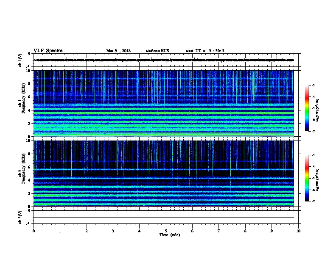Click the flat ch.3 voltage line
The height and width of the screenshot is (259, 336).
pos(164,218)
